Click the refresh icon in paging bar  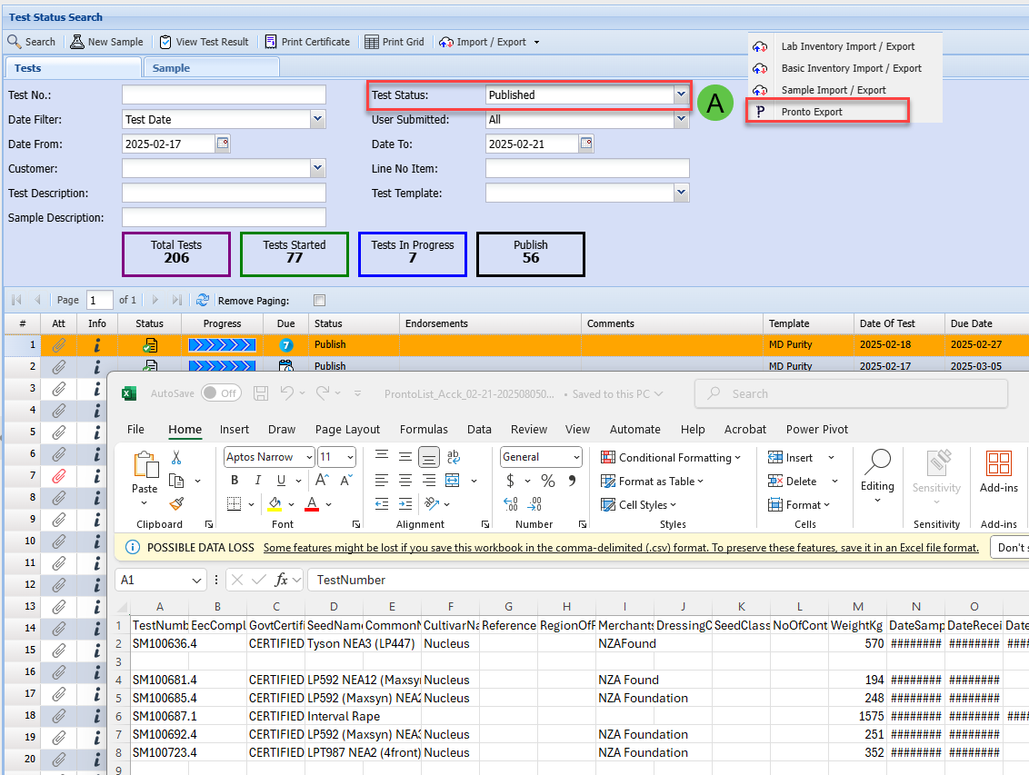202,300
